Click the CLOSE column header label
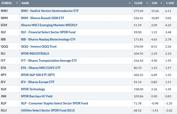The width and height of the screenshot is (177, 114). (138, 3)
